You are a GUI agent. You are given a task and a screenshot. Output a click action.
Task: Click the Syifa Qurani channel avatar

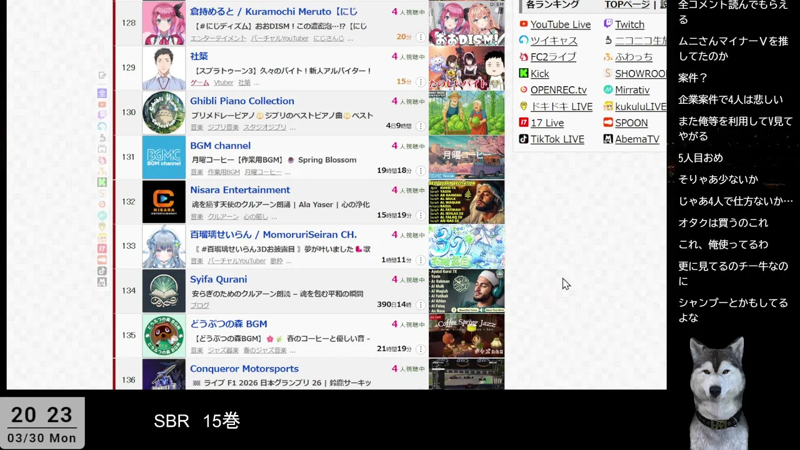point(164,291)
